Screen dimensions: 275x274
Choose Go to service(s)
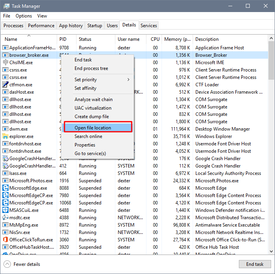(x=98, y=154)
